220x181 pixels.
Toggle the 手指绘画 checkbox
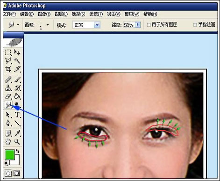coord(195,25)
